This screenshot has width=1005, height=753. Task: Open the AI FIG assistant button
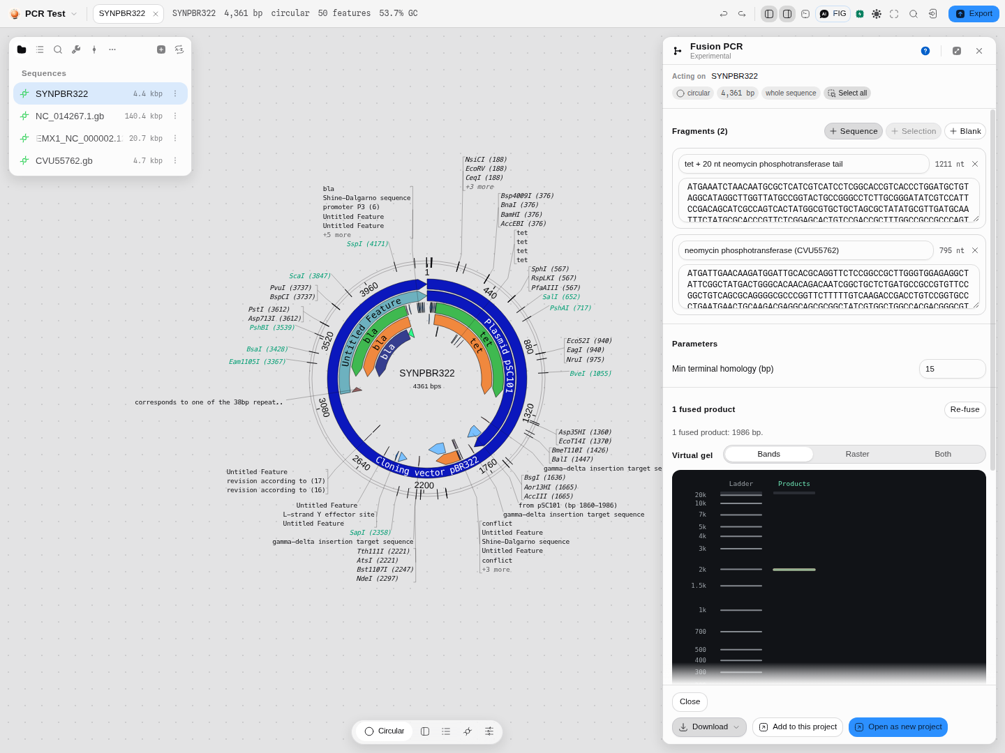[833, 14]
